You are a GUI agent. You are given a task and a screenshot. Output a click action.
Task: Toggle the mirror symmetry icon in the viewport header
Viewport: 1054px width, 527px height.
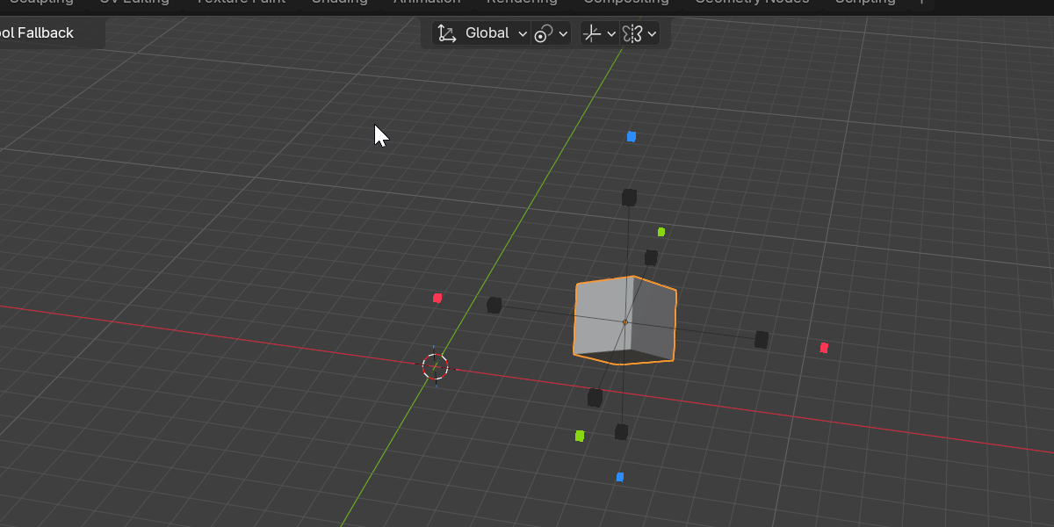click(x=632, y=33)
